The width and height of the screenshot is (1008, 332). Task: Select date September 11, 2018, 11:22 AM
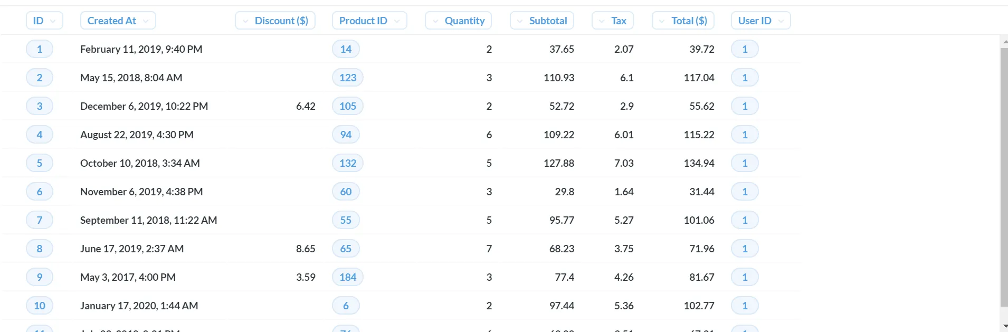149,220
